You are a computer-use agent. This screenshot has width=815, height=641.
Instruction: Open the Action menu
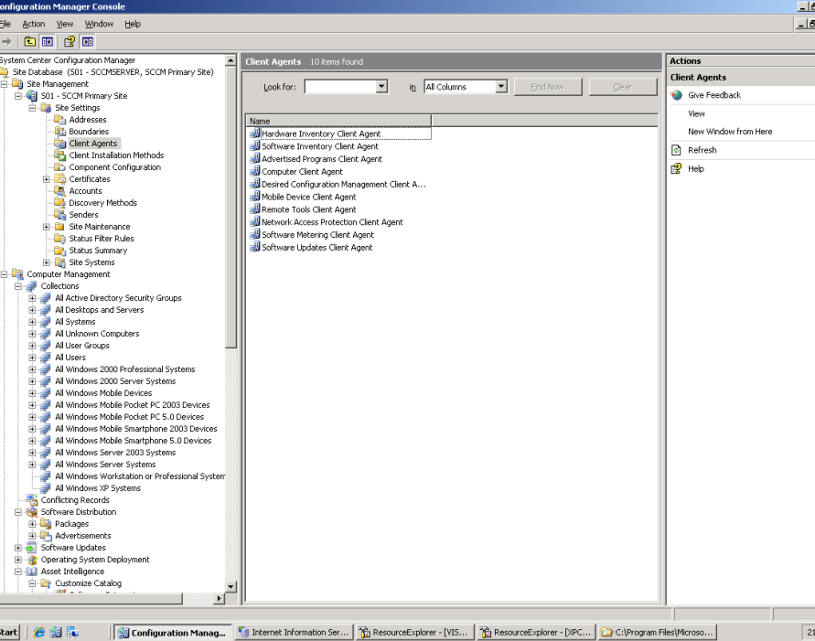34,24
